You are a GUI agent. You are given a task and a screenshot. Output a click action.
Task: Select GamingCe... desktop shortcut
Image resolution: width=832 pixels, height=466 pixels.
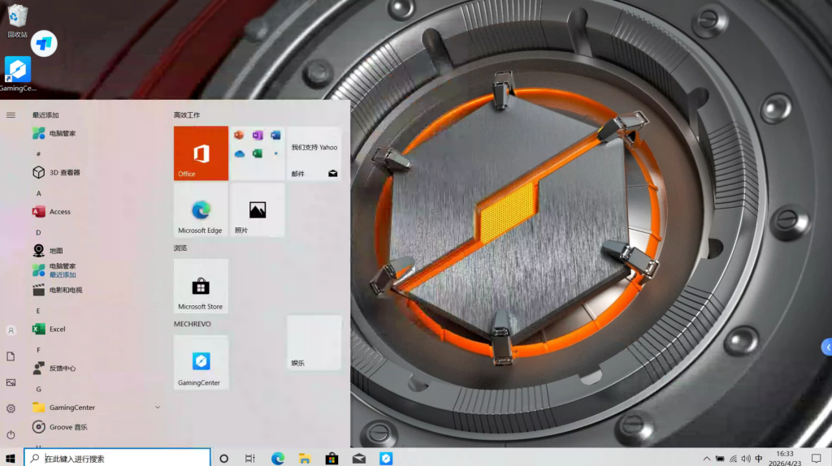[18, 74]
